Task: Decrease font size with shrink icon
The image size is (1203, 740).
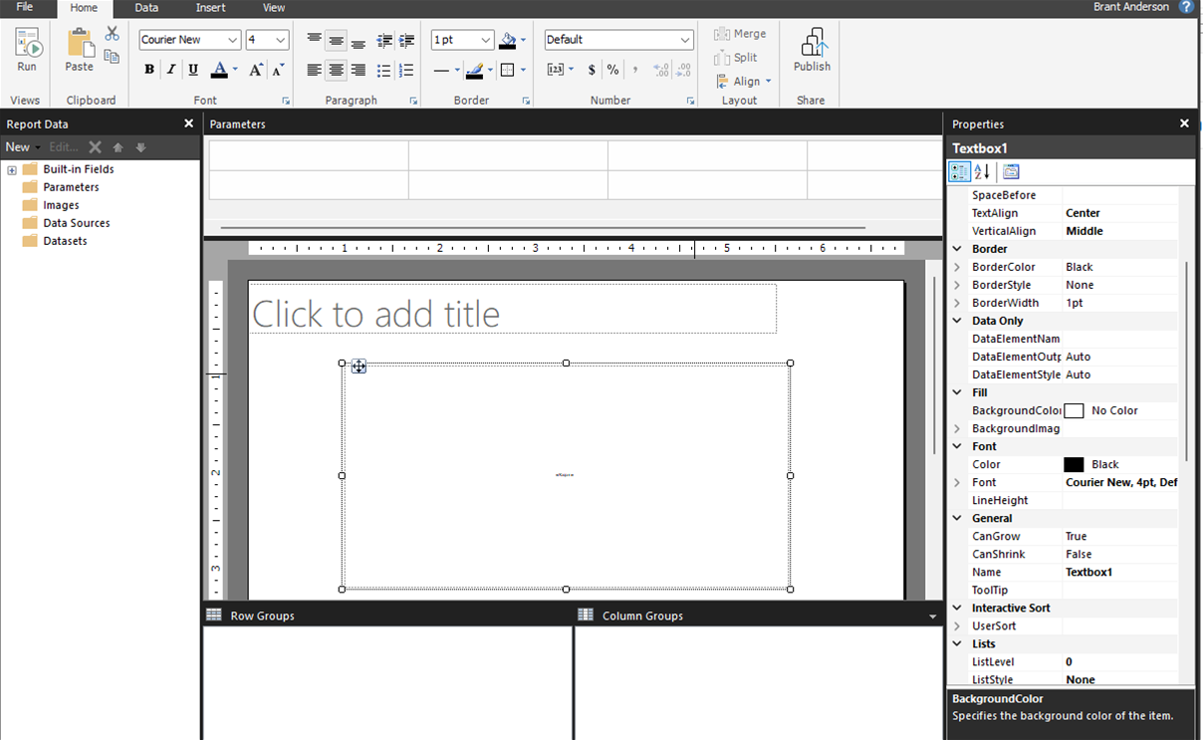Action: 278,70
